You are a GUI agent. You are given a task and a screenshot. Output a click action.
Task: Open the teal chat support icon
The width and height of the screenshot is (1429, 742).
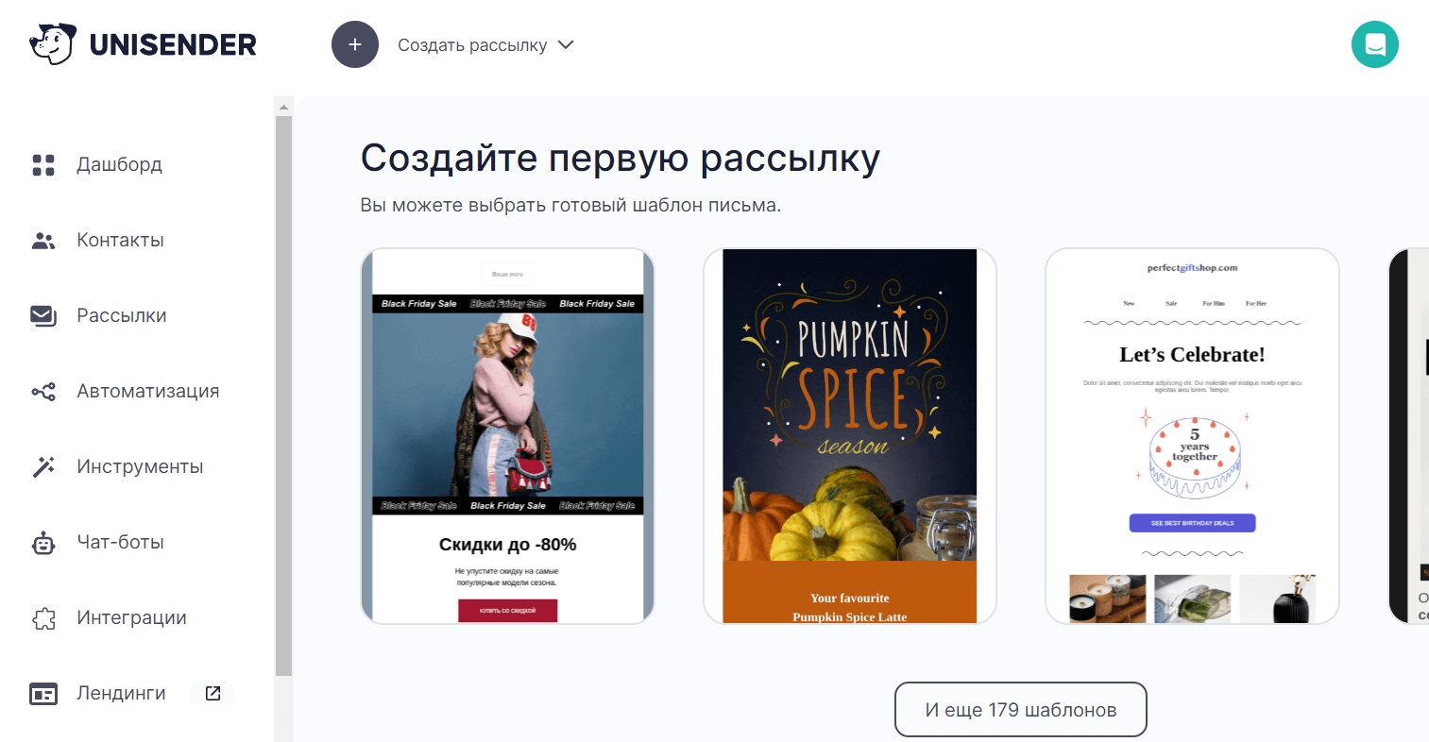1374,44
